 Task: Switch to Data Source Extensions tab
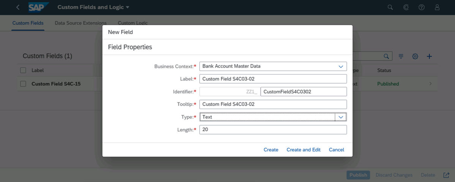pos(81,23)
